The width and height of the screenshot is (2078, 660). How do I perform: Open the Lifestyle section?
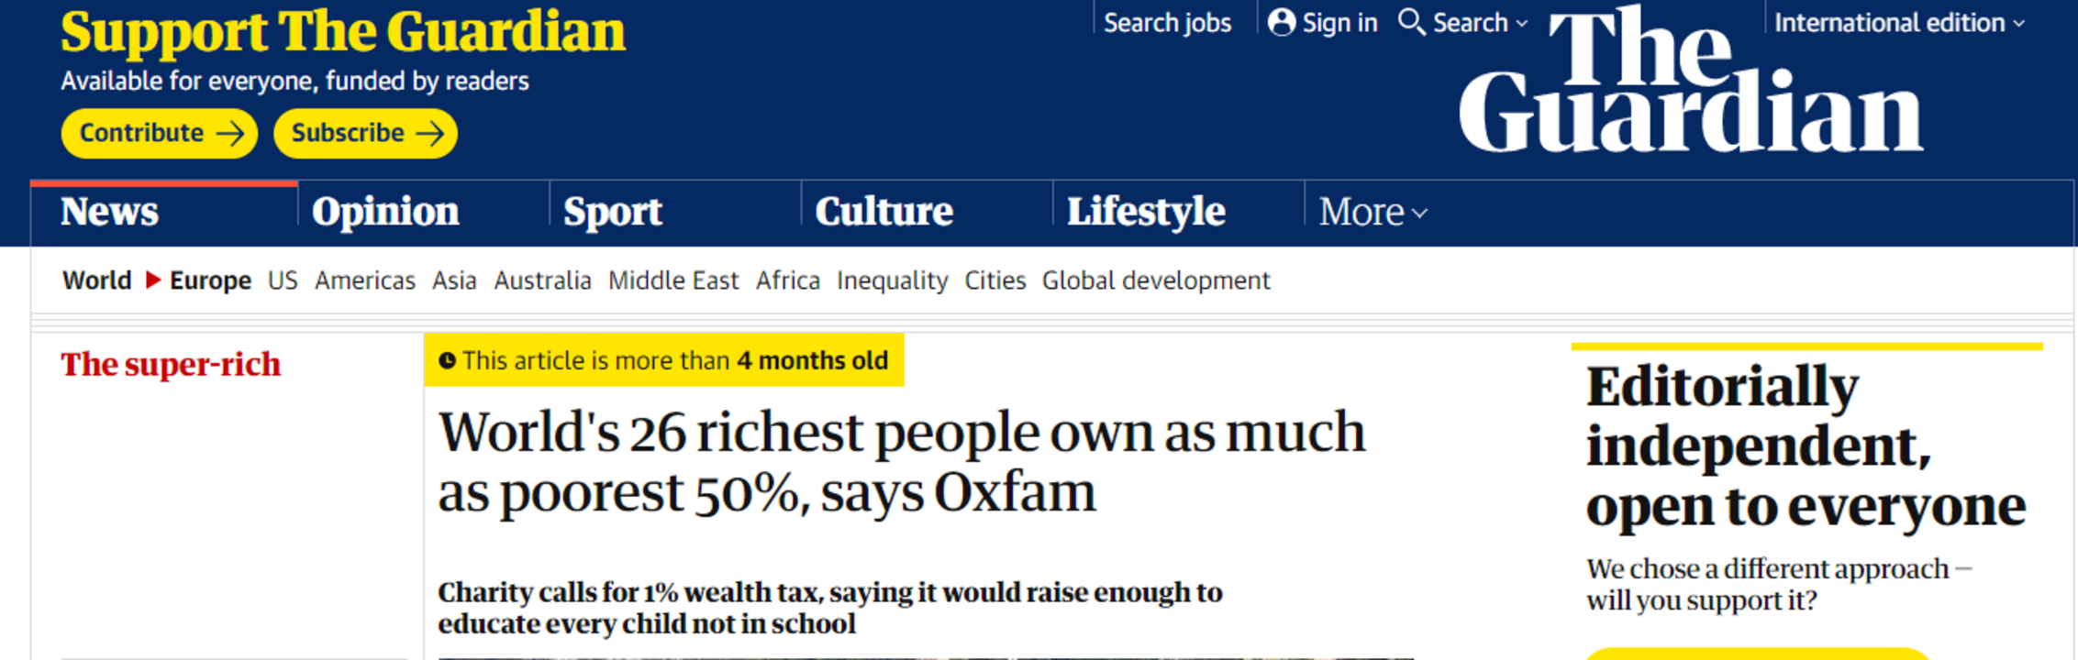pyautogui.click(x=1146, y=212)
